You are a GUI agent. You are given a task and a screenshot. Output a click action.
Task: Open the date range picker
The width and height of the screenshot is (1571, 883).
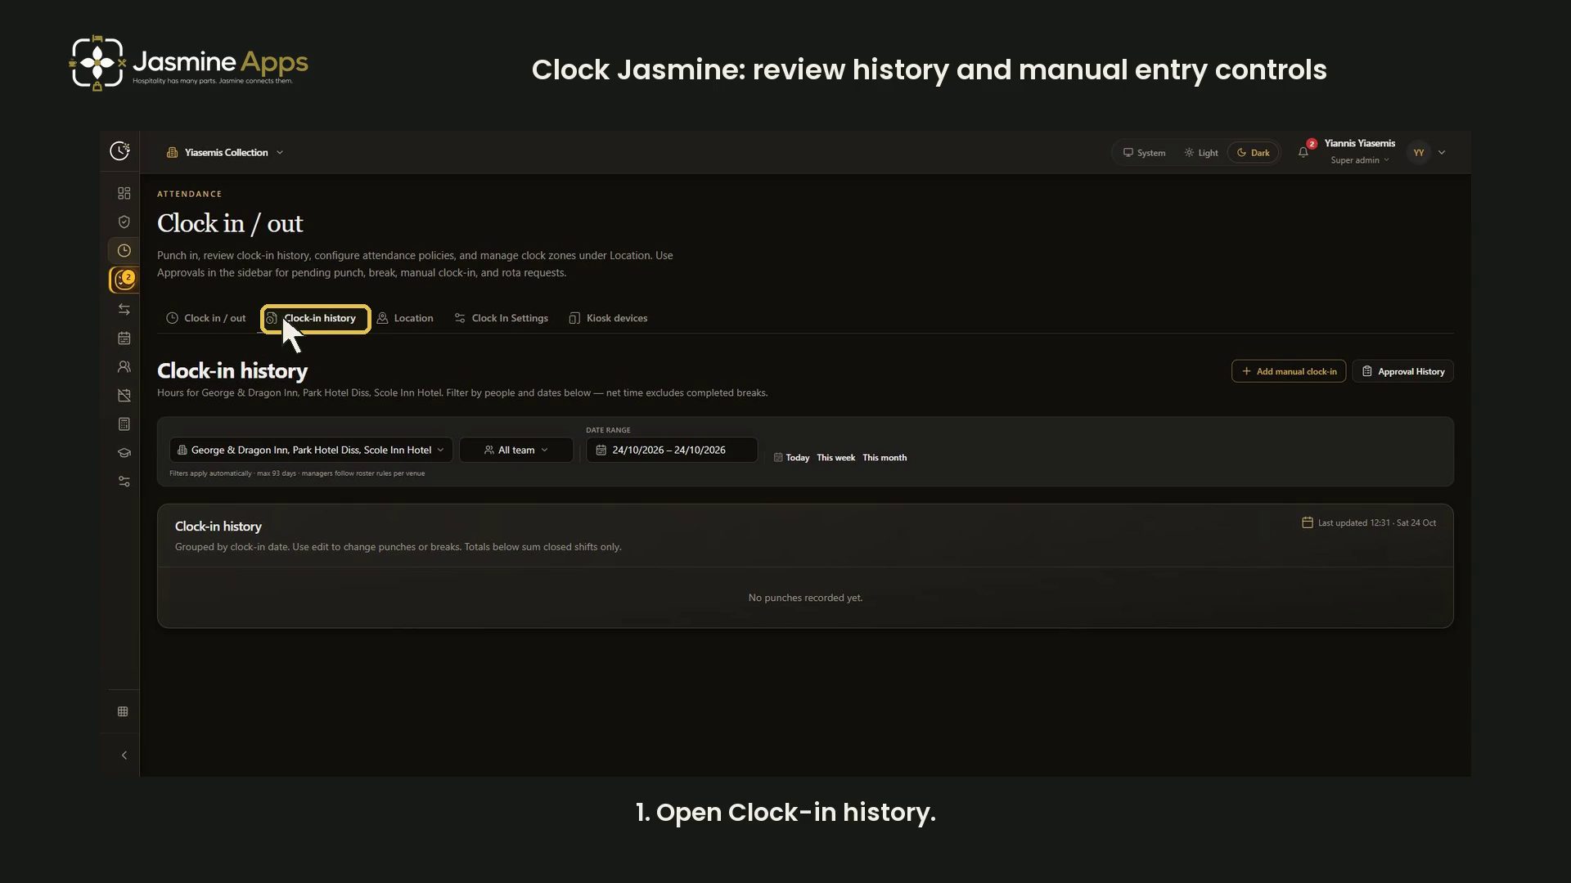point(671,450)
